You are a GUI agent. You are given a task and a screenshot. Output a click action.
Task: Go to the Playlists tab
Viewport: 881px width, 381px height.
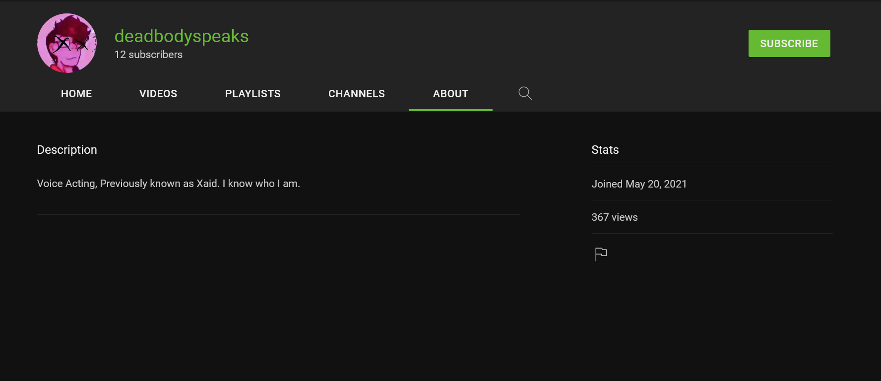click(253, 94)
